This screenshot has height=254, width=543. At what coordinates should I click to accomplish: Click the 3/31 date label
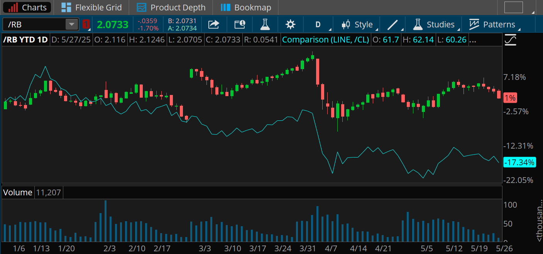pyautogui.click(x=308, y=248)
